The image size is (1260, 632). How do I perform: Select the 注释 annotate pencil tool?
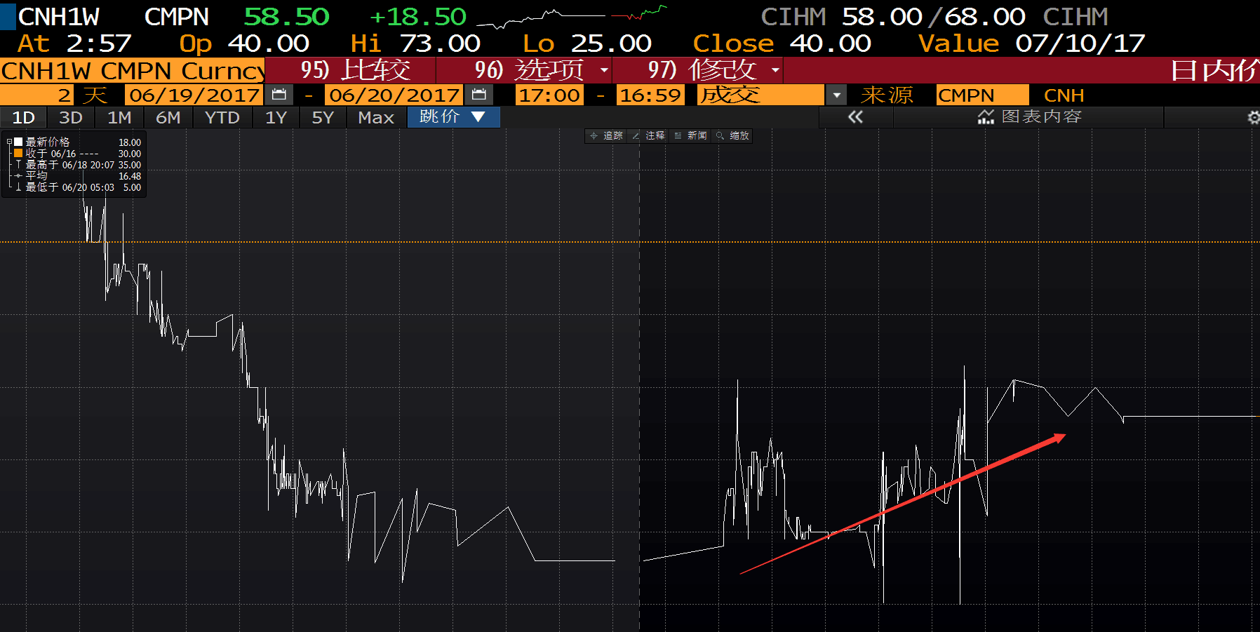[648, 135]
